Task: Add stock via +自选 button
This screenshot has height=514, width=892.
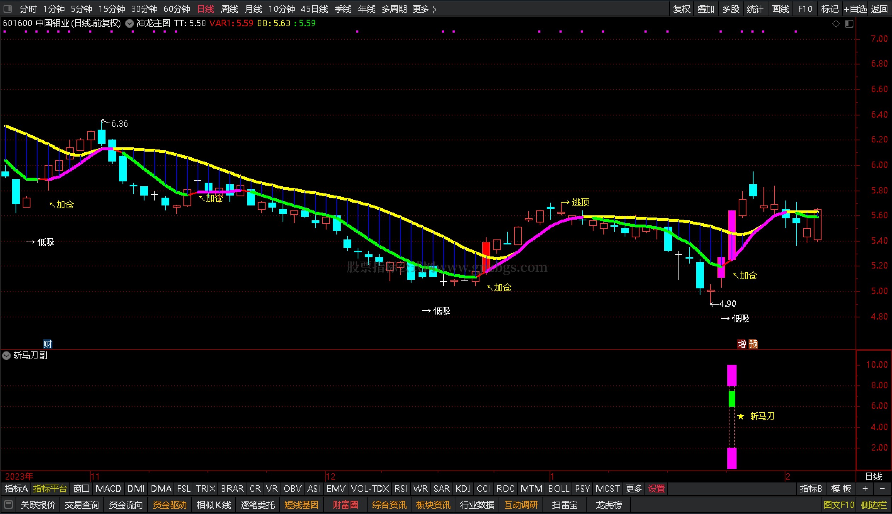Action: 855,9
